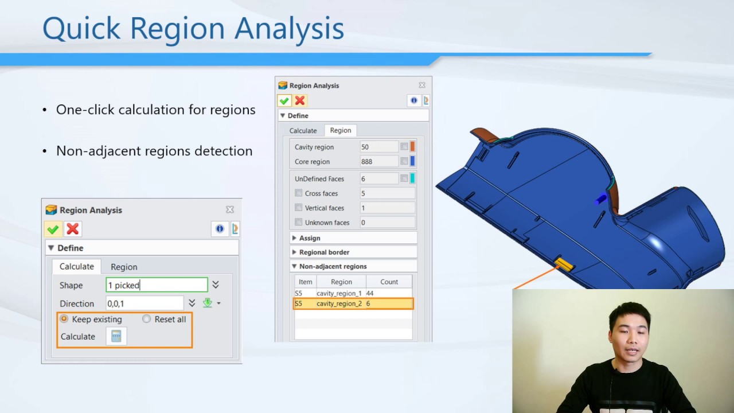Click the Shape input showing 1 picked
The width and height of the screenshot is (734, 413).
point(157,285)
